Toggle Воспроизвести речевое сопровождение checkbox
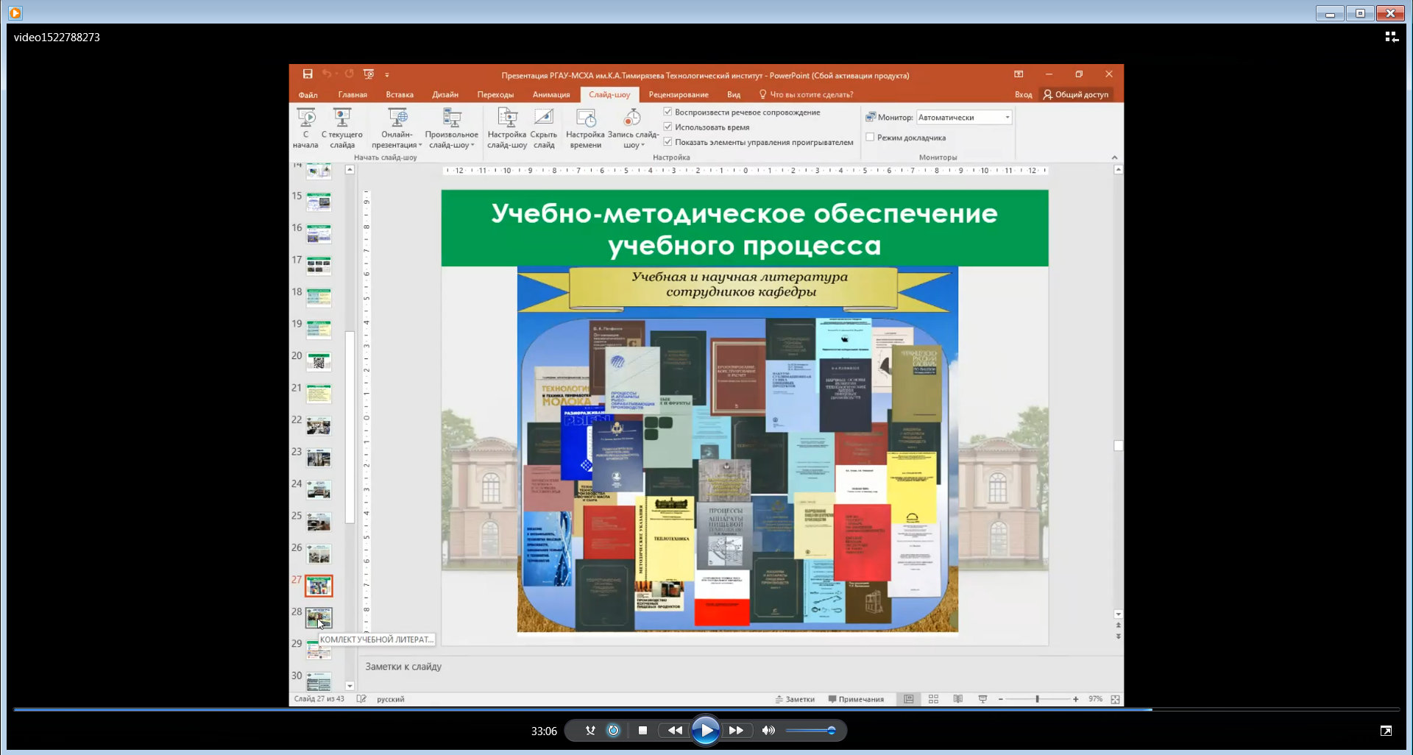The image size is (1413, 755). pos(668,112)
